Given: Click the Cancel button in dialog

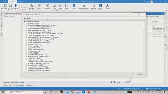Looking at the screenshot, I should click(x=141, y=74).
